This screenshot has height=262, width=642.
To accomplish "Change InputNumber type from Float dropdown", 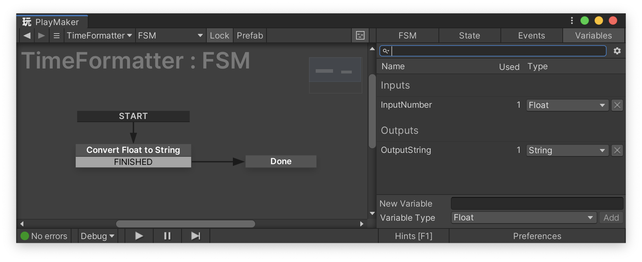I will click(567, 105).
